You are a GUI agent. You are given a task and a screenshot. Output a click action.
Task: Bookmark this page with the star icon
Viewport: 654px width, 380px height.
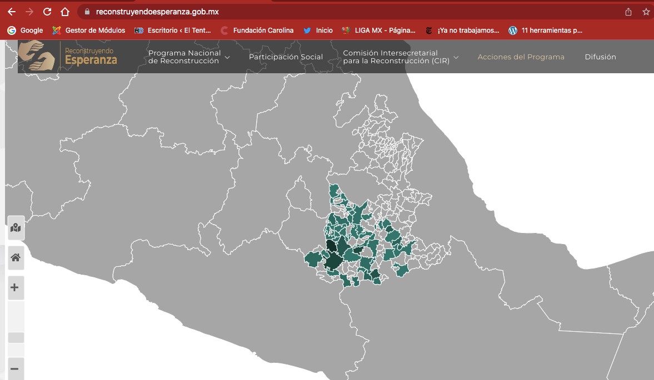pos(646,12)
